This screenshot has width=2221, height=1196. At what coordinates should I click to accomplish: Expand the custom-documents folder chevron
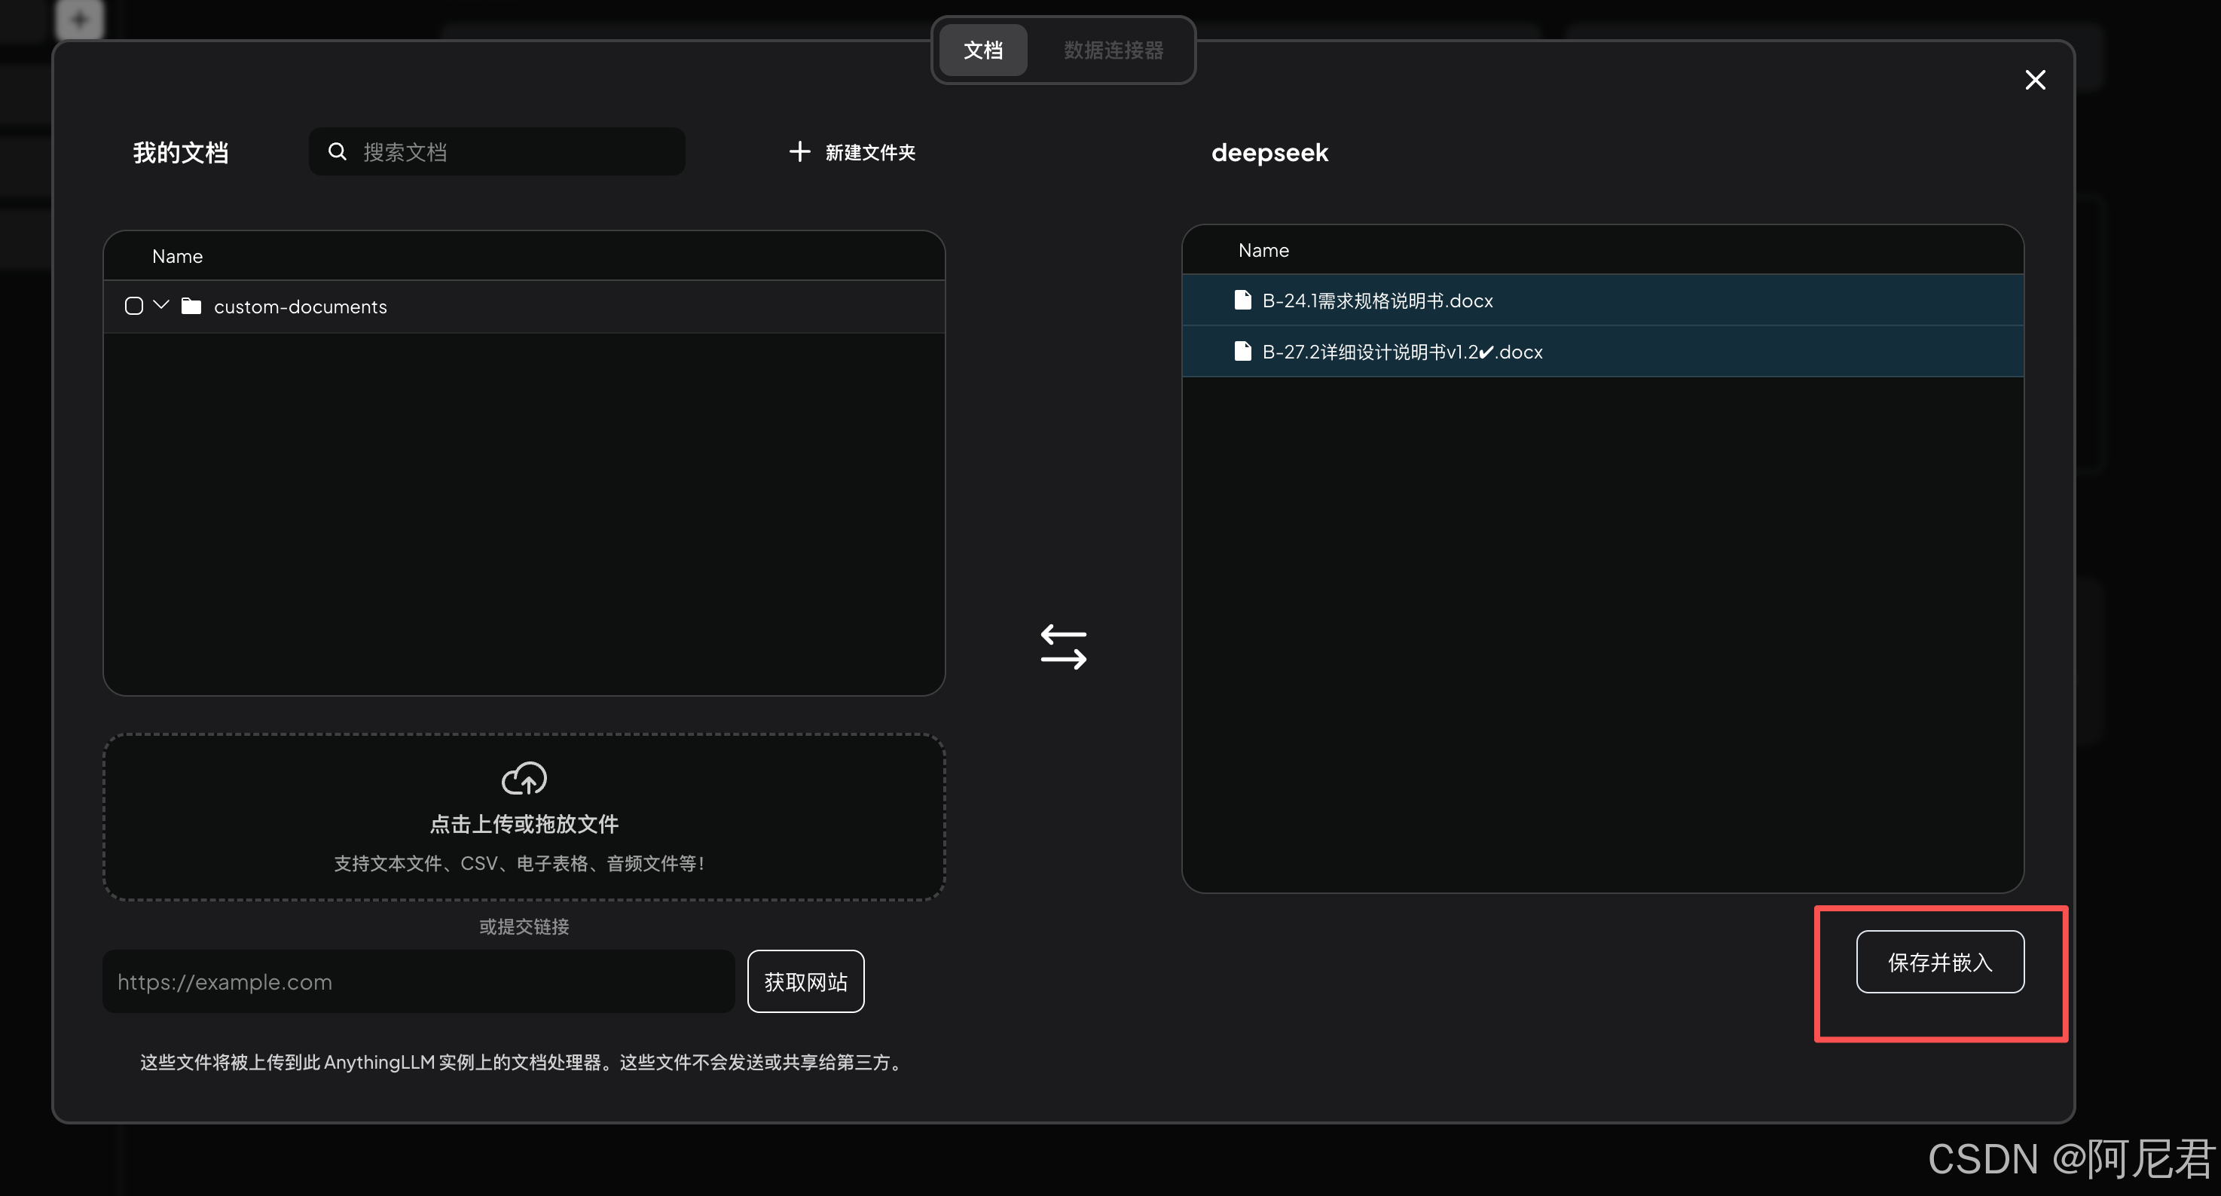pos(161,305)
